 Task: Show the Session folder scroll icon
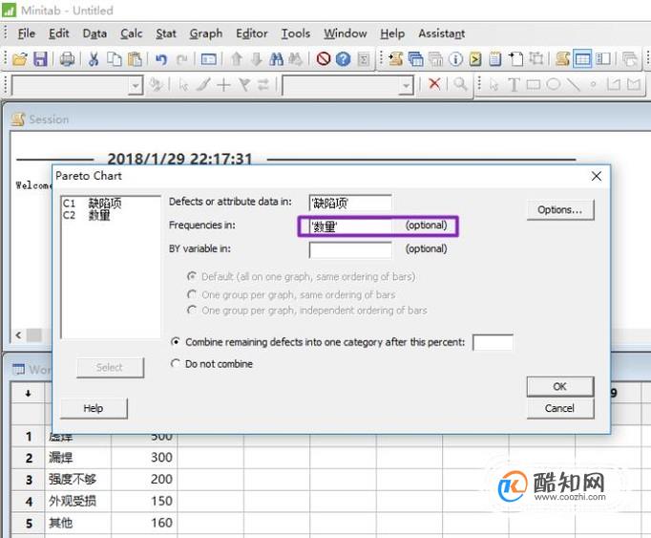(x=395, y=59)
